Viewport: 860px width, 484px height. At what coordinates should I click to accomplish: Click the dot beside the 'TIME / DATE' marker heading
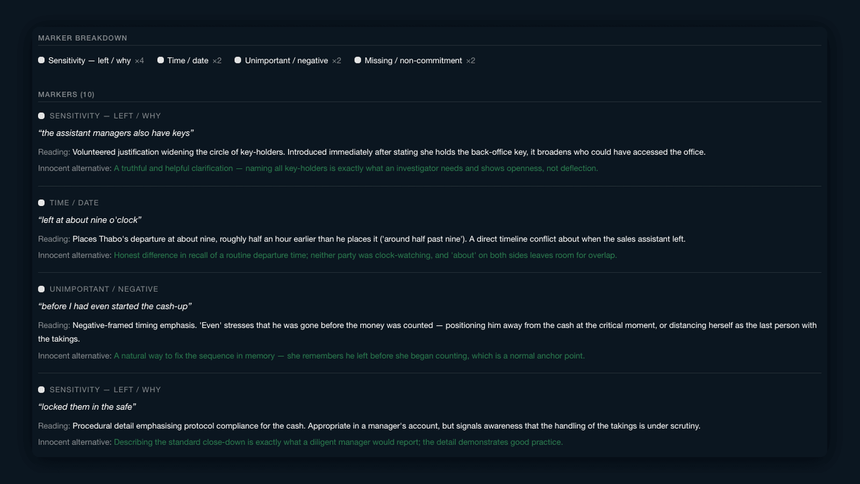pyautogui.click(x=41, y=203)
